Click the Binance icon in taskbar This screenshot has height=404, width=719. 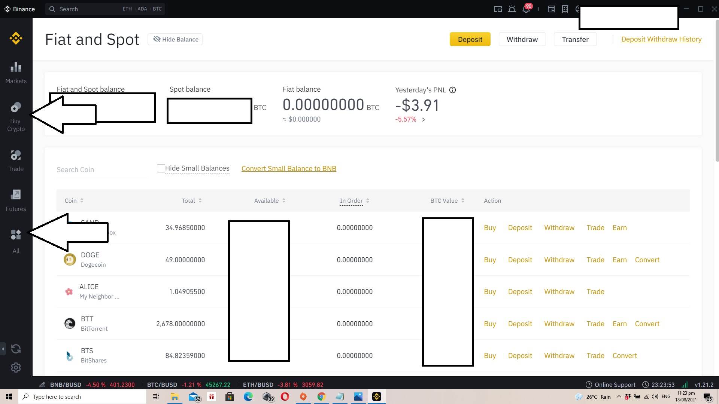coord(377,397)
